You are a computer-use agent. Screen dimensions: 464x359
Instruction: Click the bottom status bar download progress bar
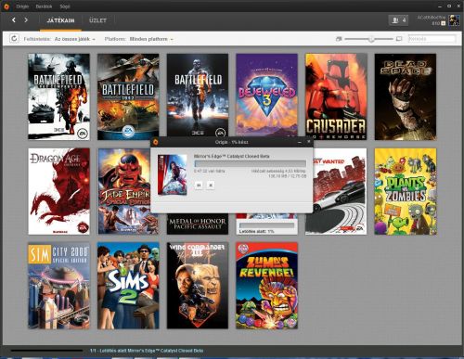46,351
